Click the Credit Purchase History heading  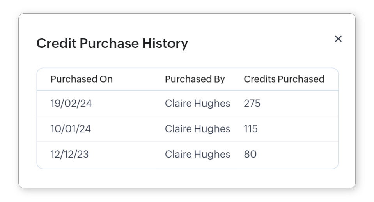pos(112,43)
